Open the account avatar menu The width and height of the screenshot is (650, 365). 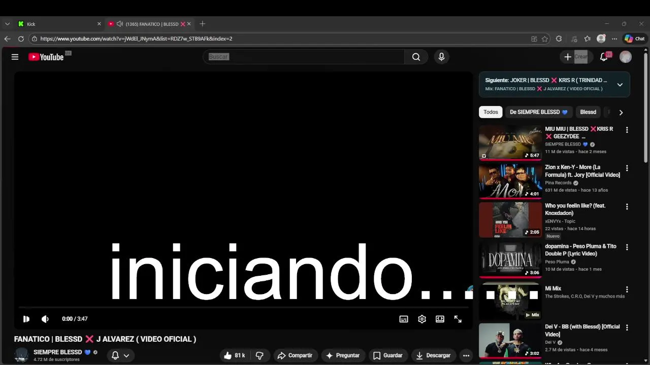[x=626, y=57]
